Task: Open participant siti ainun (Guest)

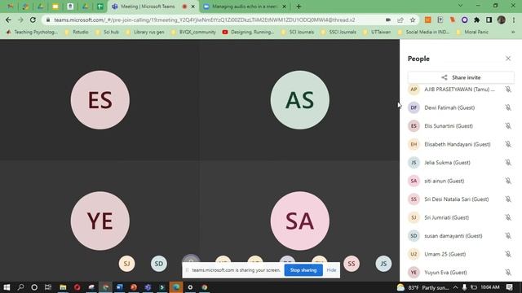Action: (444, 181)
